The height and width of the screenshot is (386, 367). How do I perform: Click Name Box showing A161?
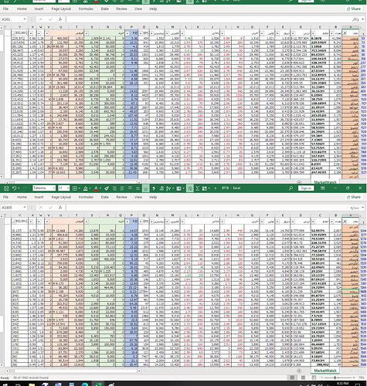pos(12,19)
